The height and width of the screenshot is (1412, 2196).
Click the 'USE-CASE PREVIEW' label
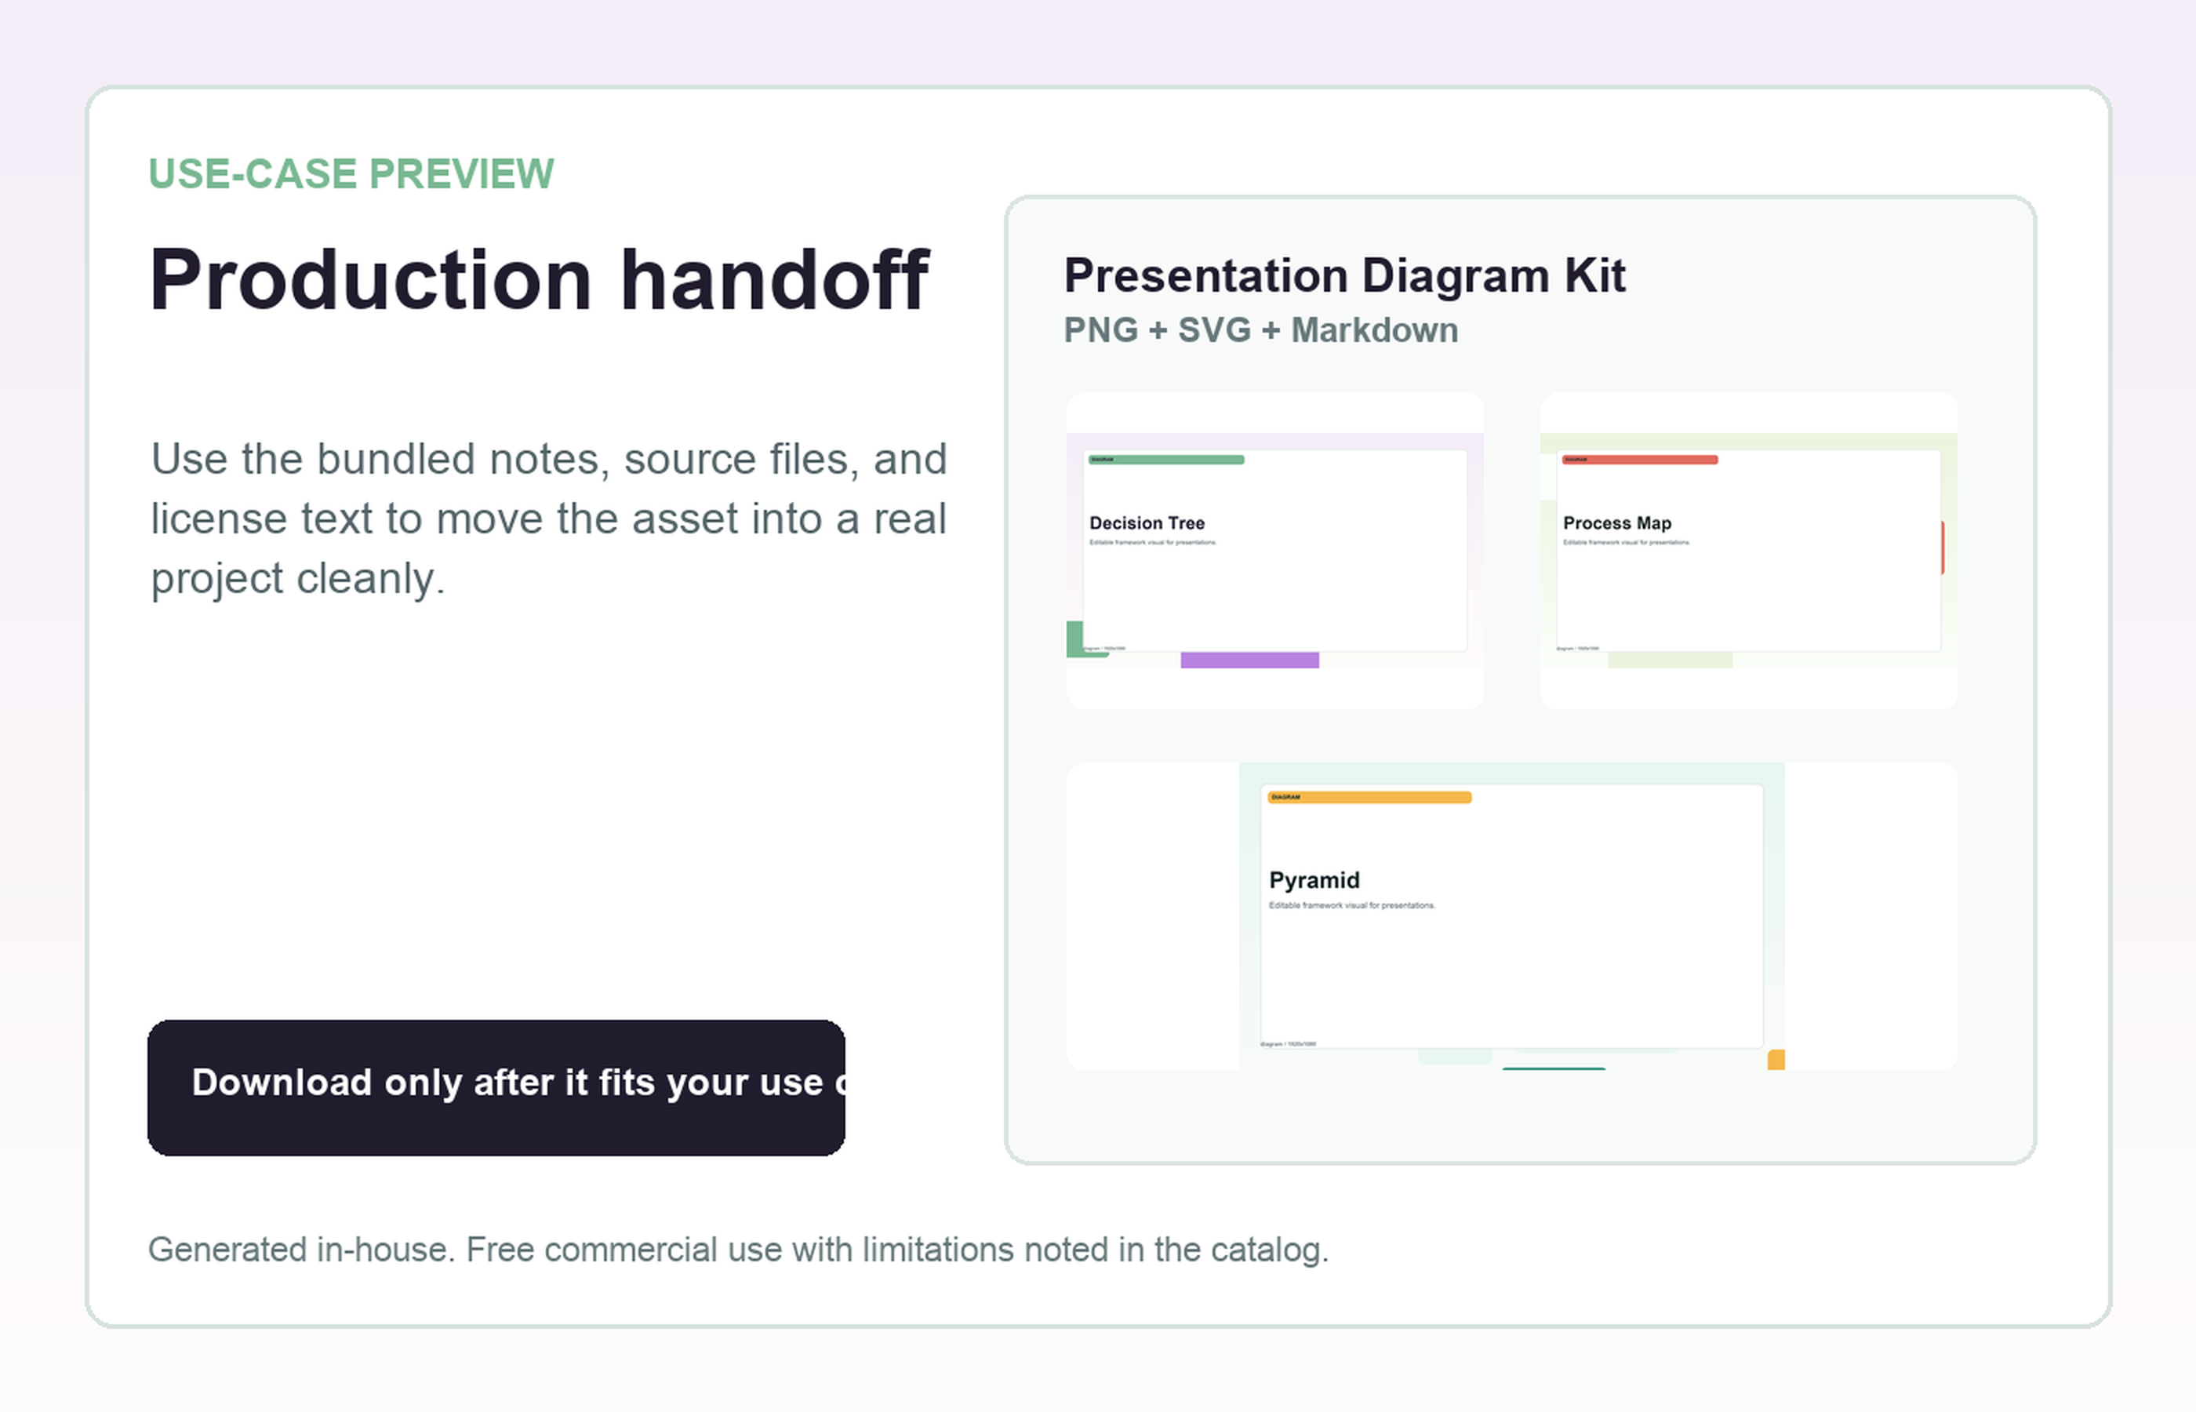coord(351,174)
